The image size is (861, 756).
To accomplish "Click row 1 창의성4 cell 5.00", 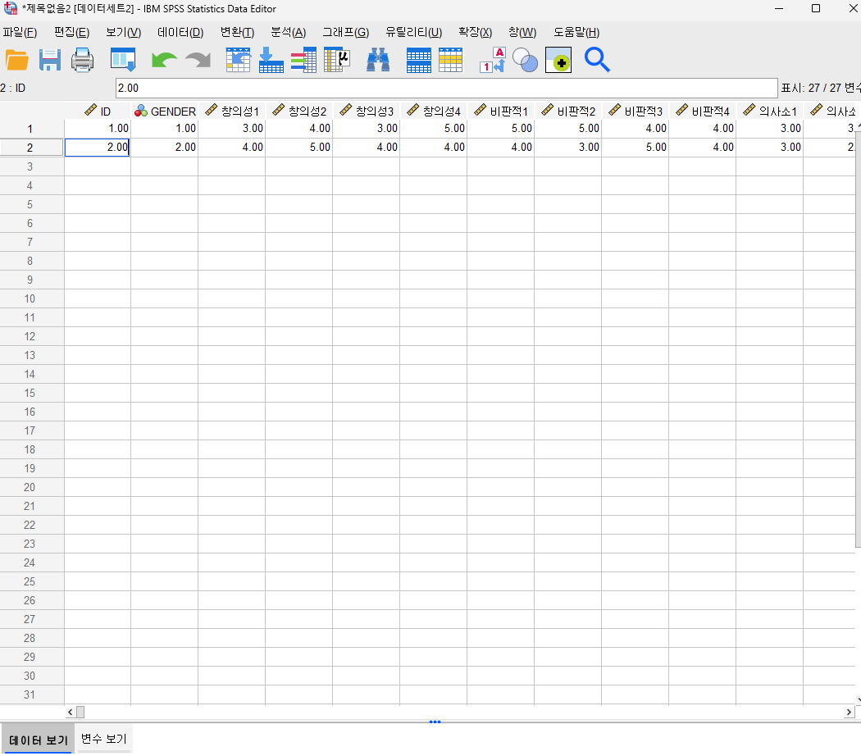I will tap(434, 129).
